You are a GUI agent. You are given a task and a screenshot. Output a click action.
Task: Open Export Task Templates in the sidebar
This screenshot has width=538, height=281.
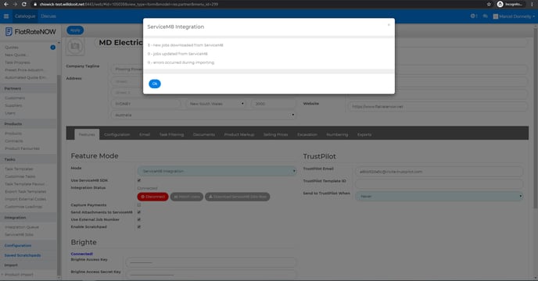25,191
